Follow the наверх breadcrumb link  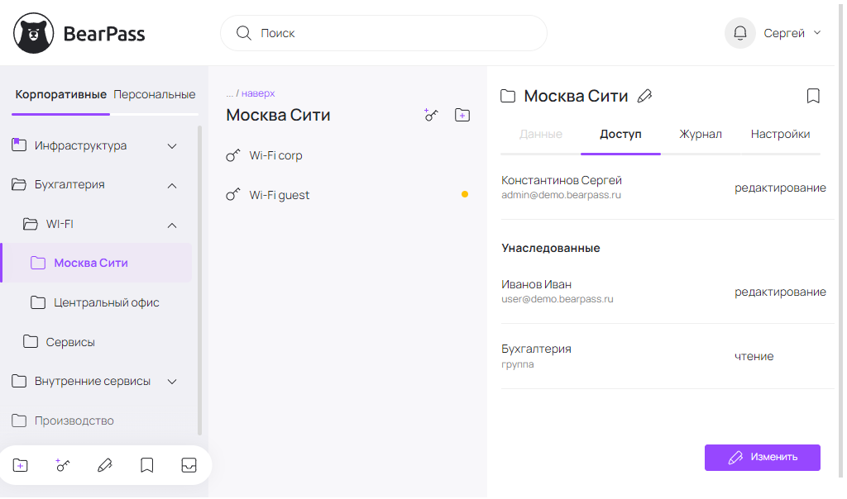point(258,93)
